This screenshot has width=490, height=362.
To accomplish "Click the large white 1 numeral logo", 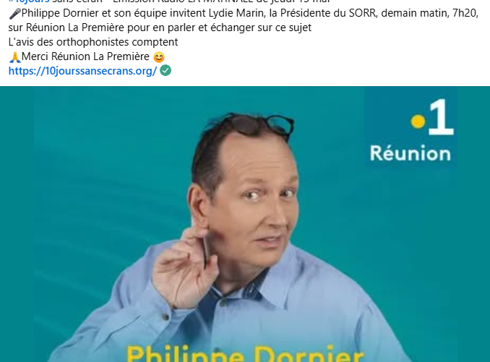I will 442,117.
